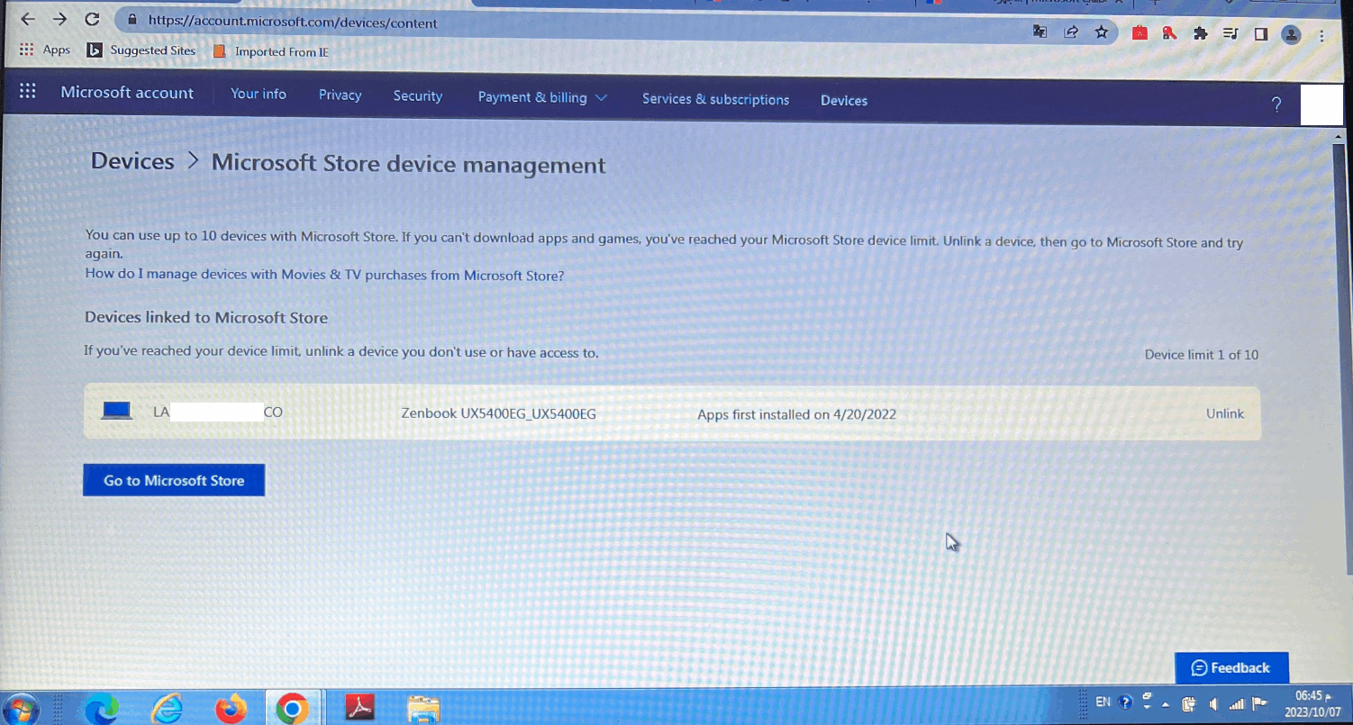This screenshot has width=1353, height=725.
Task: Launch Microsoft Edge from the taskbar
Action: (x=101, y=710)
